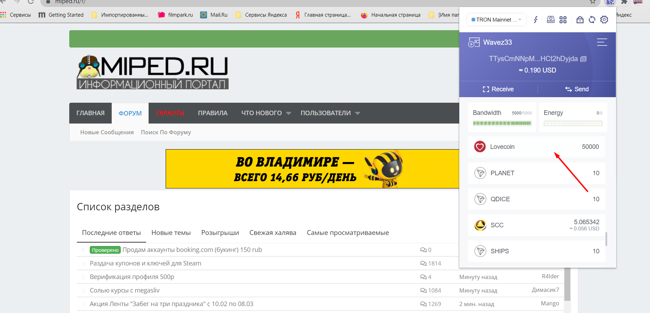Open the Getting Started bookmark
Image resolution: width=650 pixels, height=313 pixels.
(x=61, y=15)
